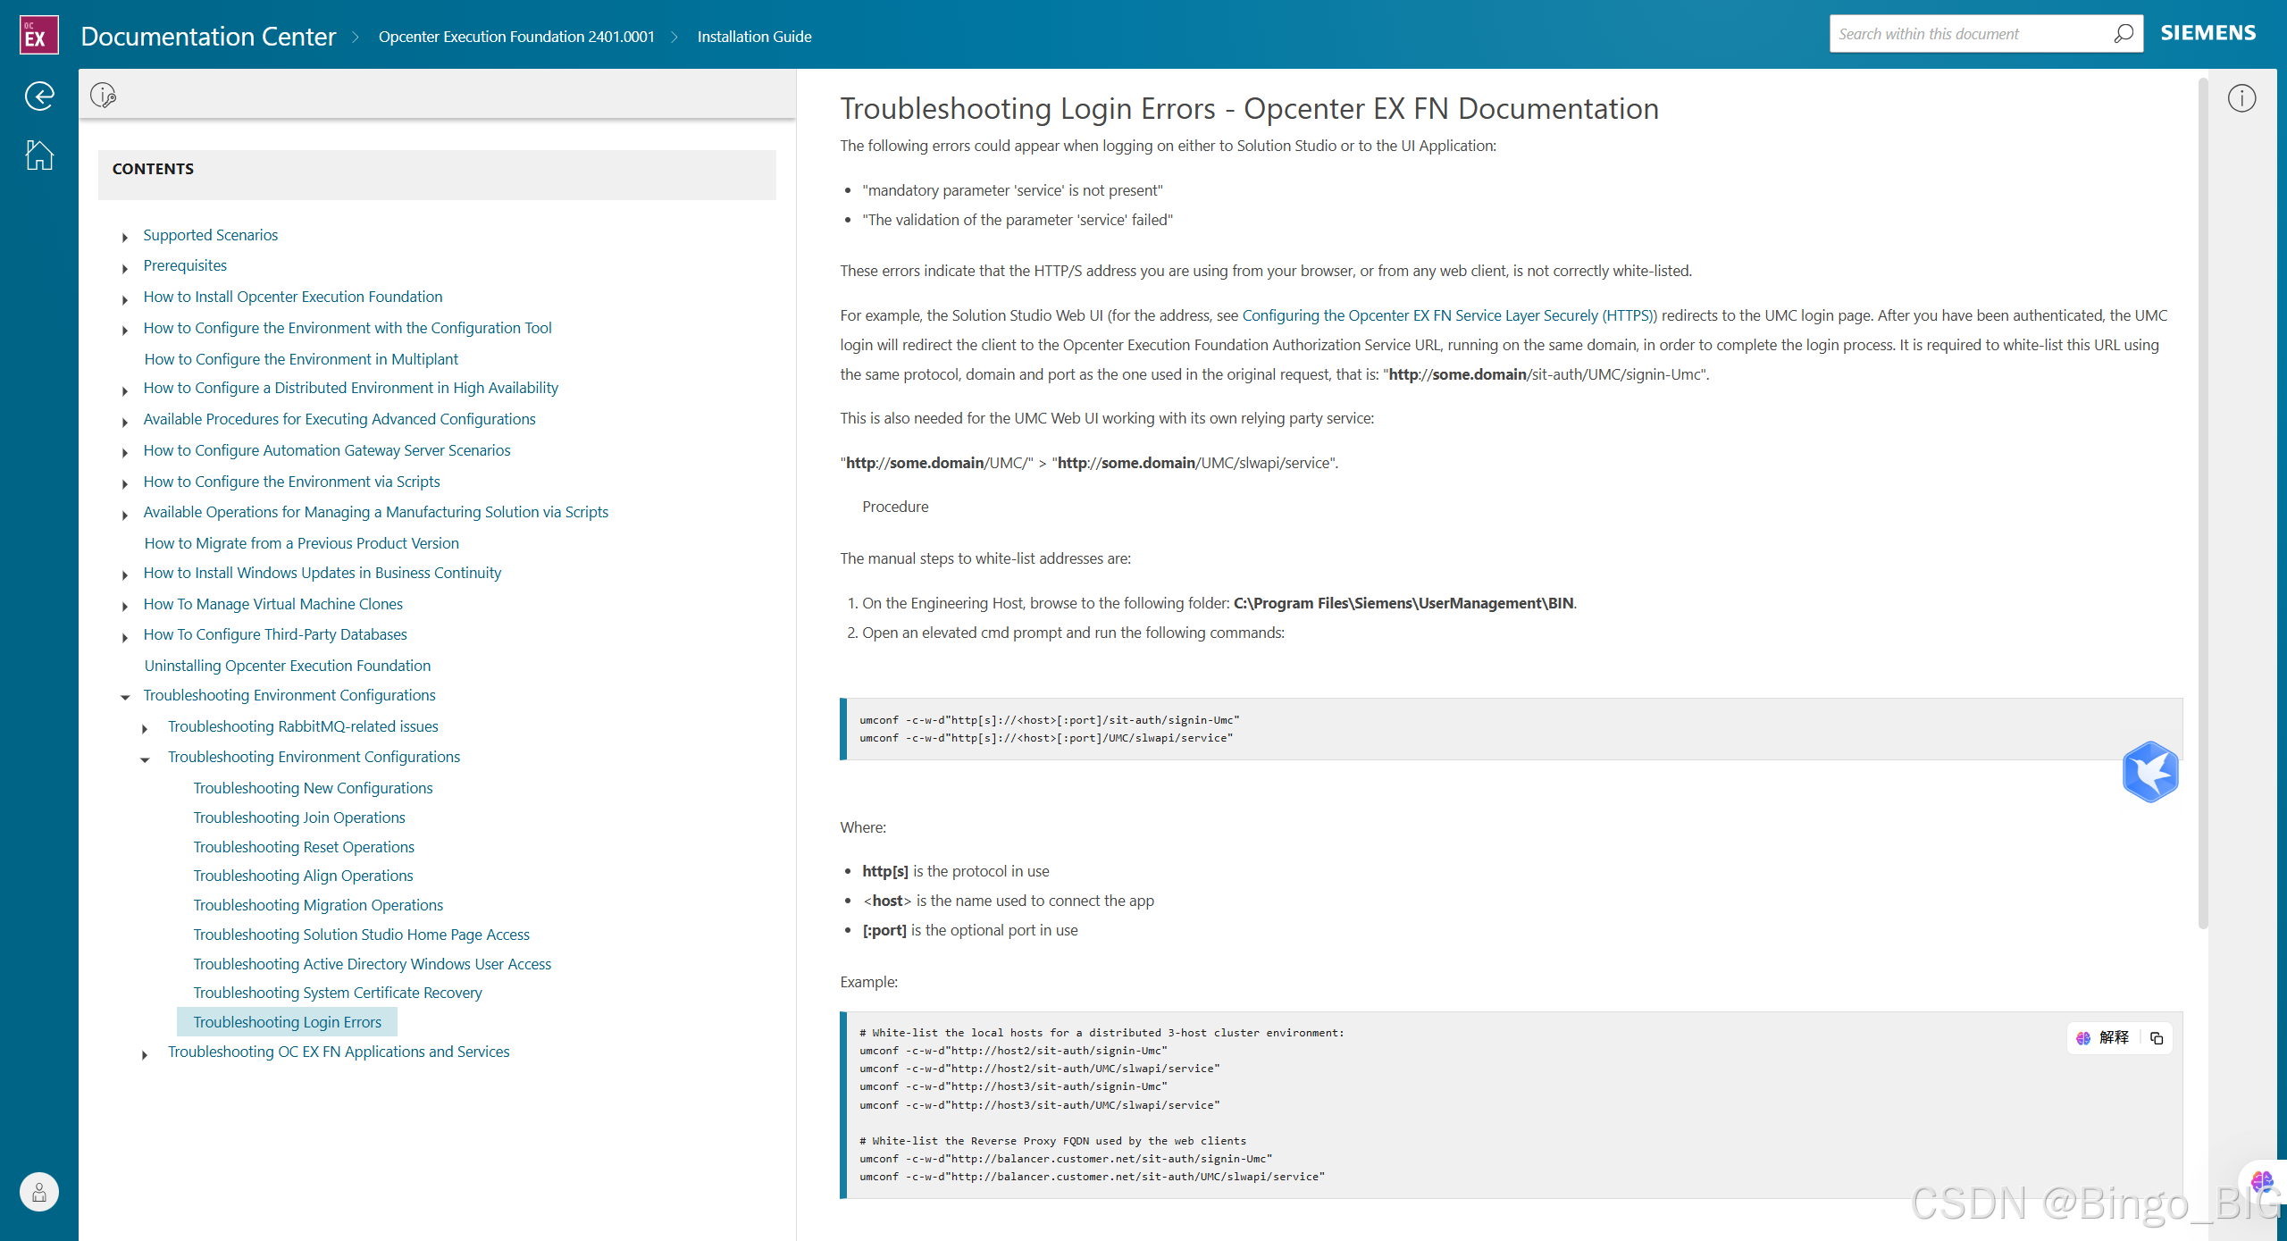The image size is (2287, 1241).
Task: Click the brain extension icon at bottom right
Action: 2262,1181
